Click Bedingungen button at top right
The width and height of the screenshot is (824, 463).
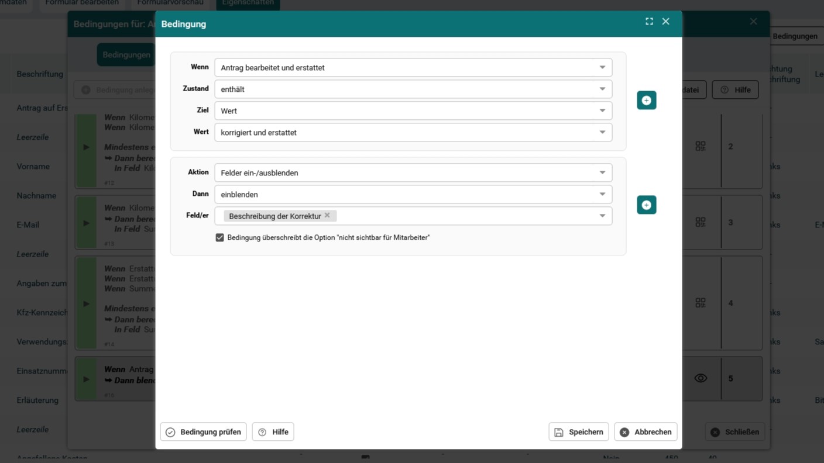795,36
